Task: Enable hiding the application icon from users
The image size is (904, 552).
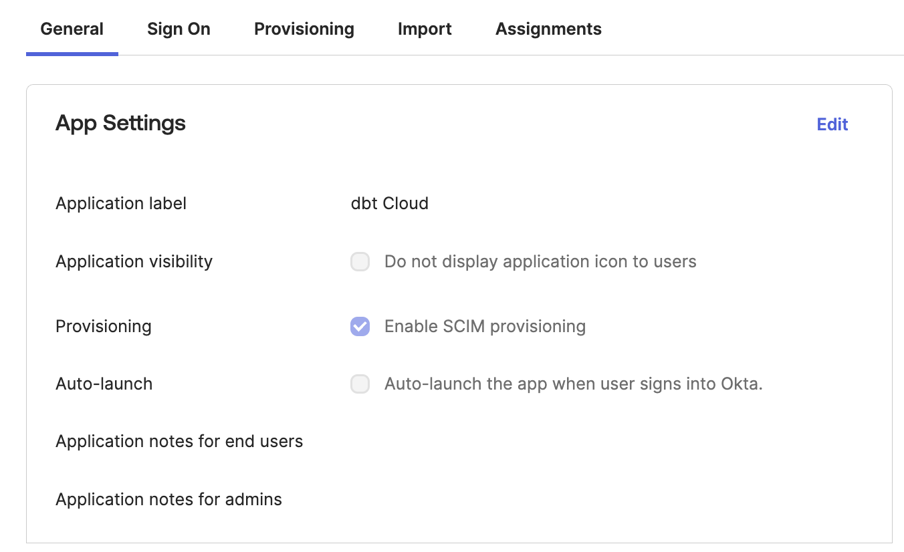Action: (360, 261)
